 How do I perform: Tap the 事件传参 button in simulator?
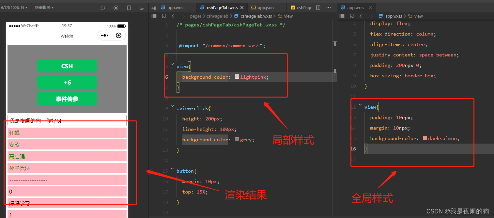(x=67, y=99)
